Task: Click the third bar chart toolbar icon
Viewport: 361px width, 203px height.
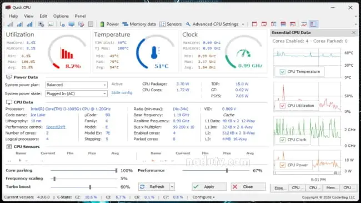Action: (x=29, y=24)
